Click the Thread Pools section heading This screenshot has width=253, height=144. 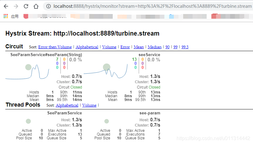pos(23,105)
